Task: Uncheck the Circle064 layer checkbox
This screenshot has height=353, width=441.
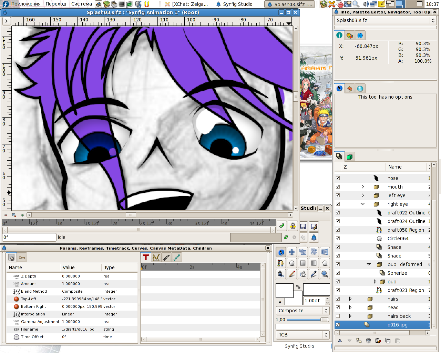Action: (x=338, y=239)
